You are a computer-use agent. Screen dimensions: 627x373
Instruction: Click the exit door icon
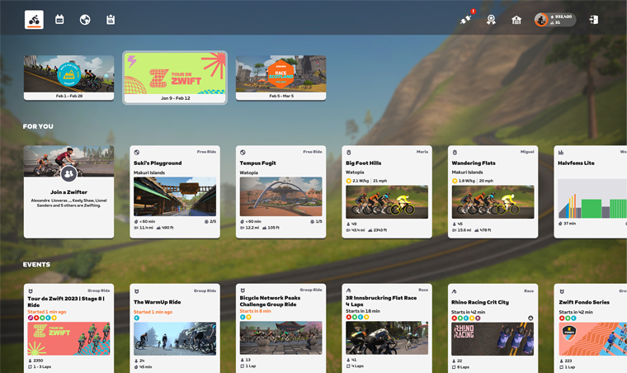click(x=594, y=20)
